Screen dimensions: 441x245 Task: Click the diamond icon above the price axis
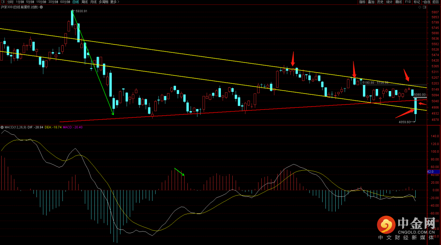pyautogui.click(x=420, y=7)
